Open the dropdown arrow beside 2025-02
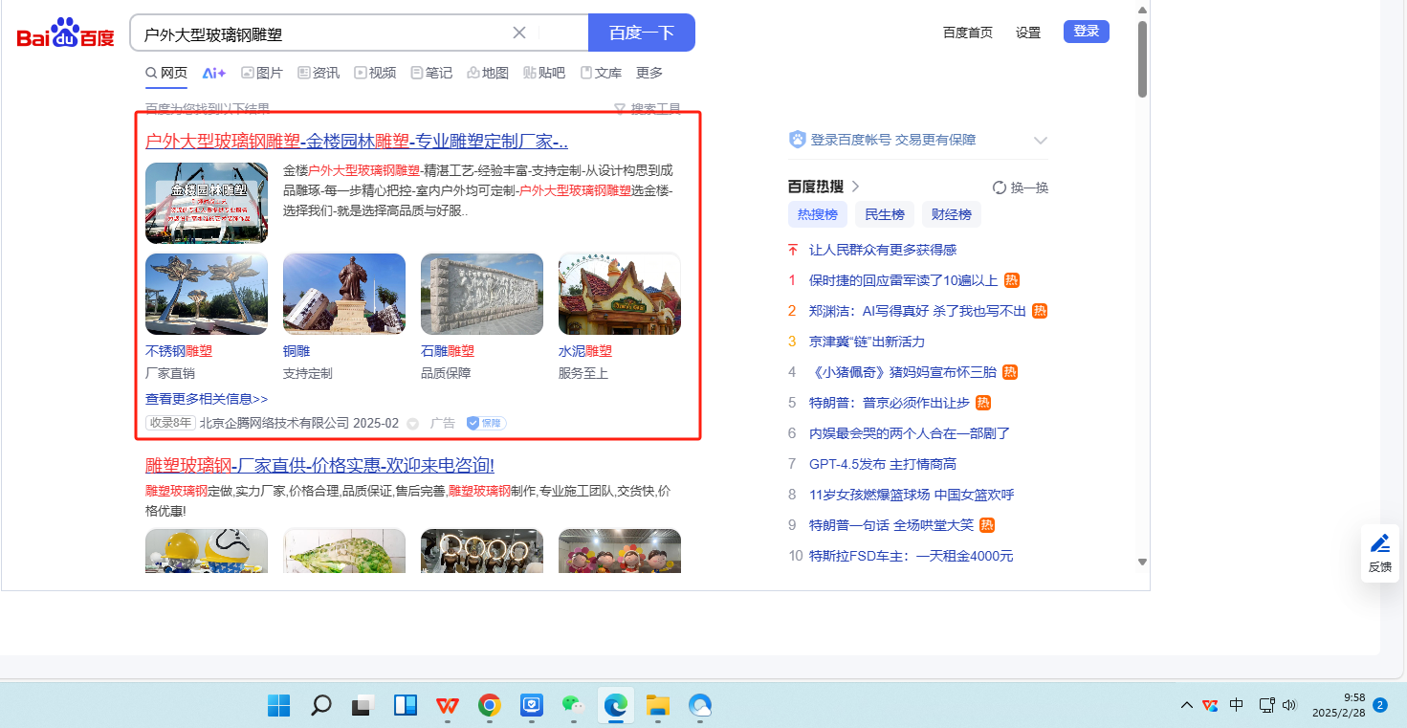The width and height of the screenshot is (1407, 728). point(413,423)
